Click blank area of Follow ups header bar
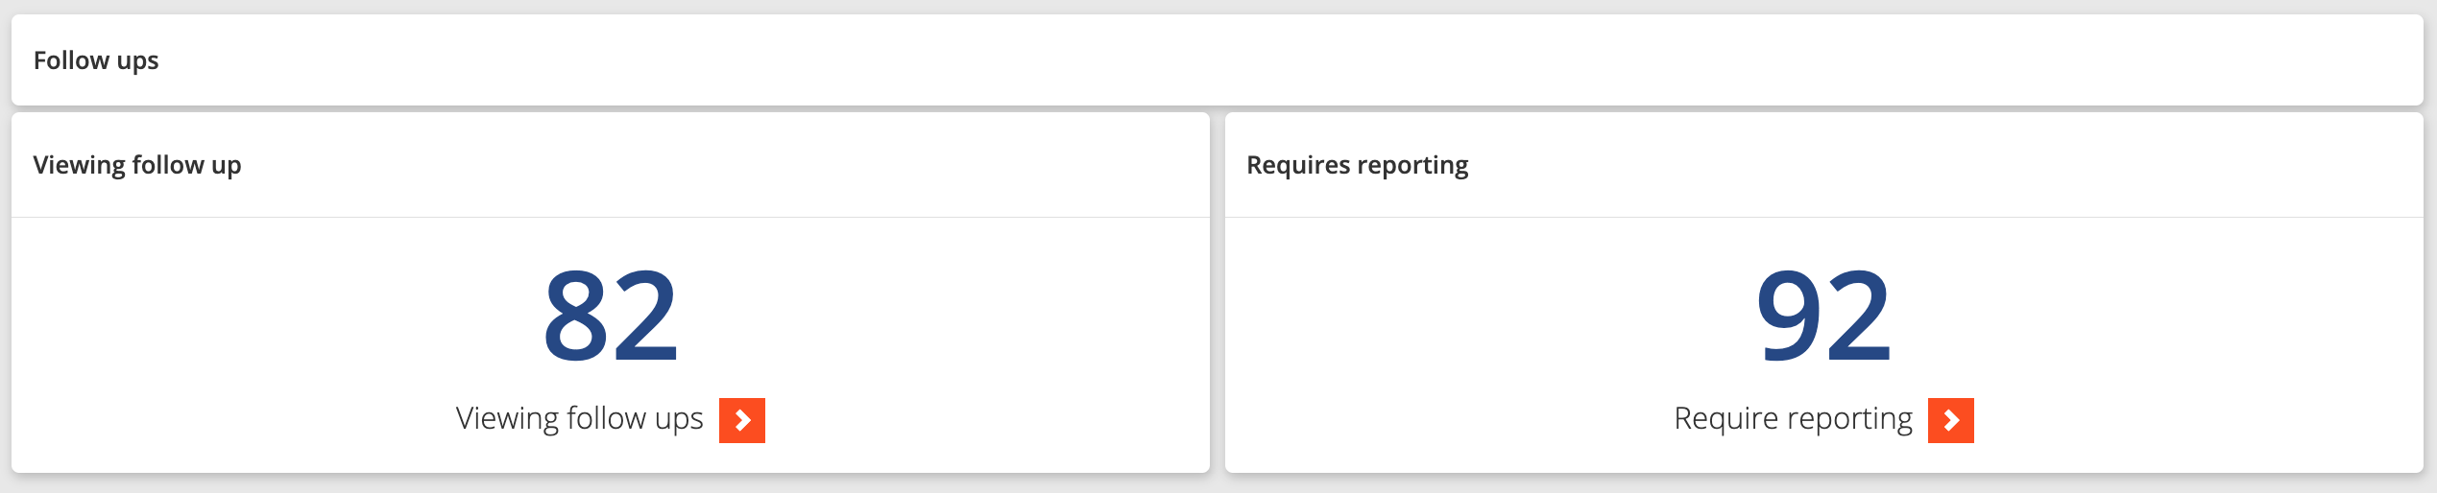Viewport: 2437px width, 493px height. [x=1248, y=60]
